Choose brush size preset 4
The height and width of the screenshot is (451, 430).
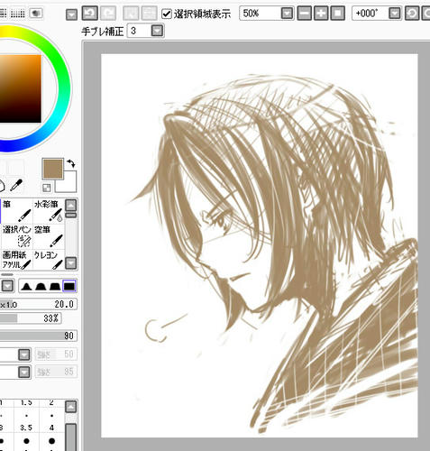coord(51,435)
